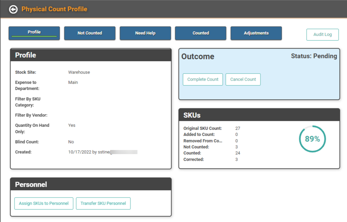Click the Status: Pending text
Image resolution: width=347 pixels, height=222 pixels.
point(314,56)
